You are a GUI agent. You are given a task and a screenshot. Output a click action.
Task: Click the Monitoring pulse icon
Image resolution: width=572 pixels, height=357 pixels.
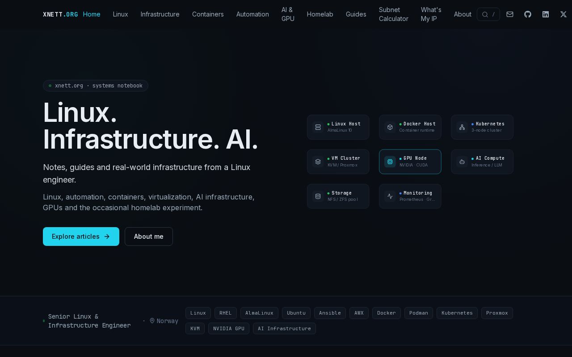click(390, 196)
